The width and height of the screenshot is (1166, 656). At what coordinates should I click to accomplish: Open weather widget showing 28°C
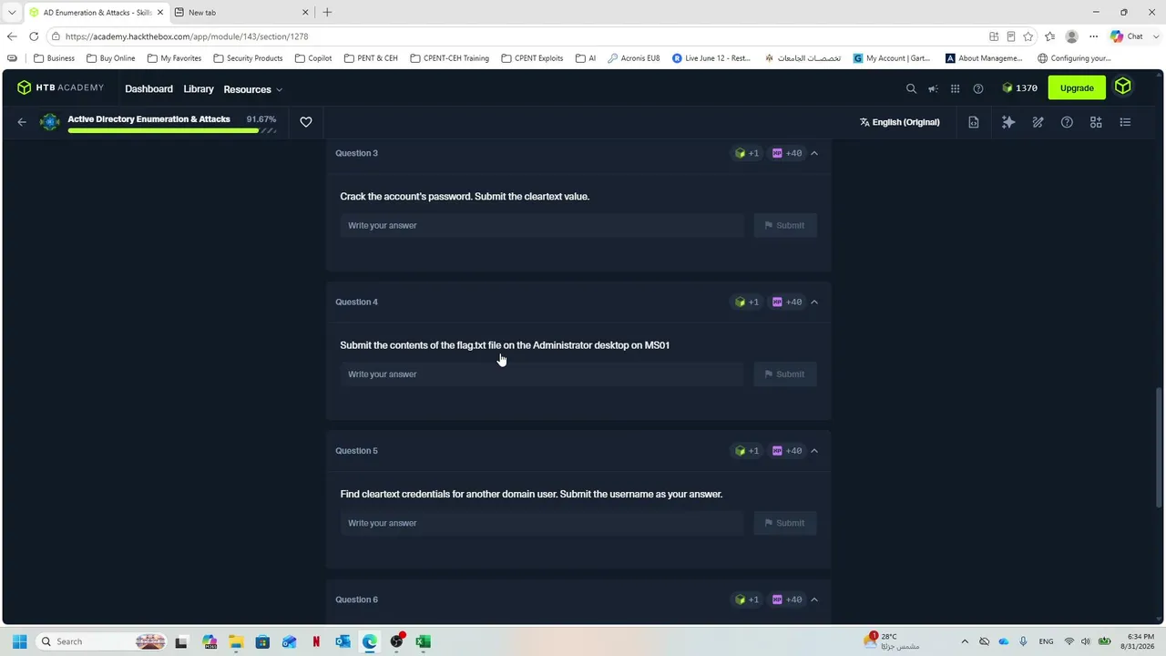891,641
